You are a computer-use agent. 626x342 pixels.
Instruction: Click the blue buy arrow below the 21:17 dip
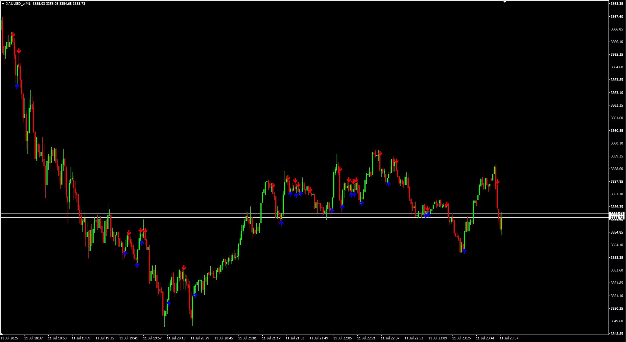pyautogui.click(x=281, y=223)
